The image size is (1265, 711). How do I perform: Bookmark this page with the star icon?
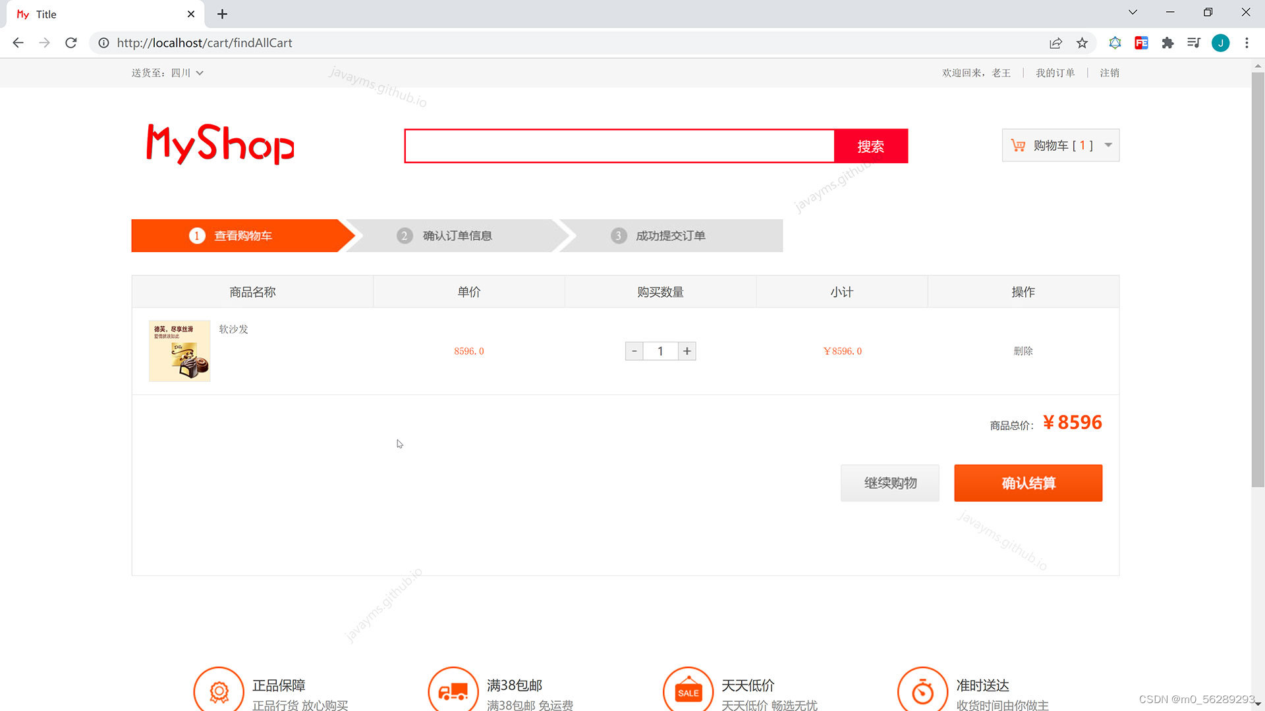click(x=1082, y=43)
